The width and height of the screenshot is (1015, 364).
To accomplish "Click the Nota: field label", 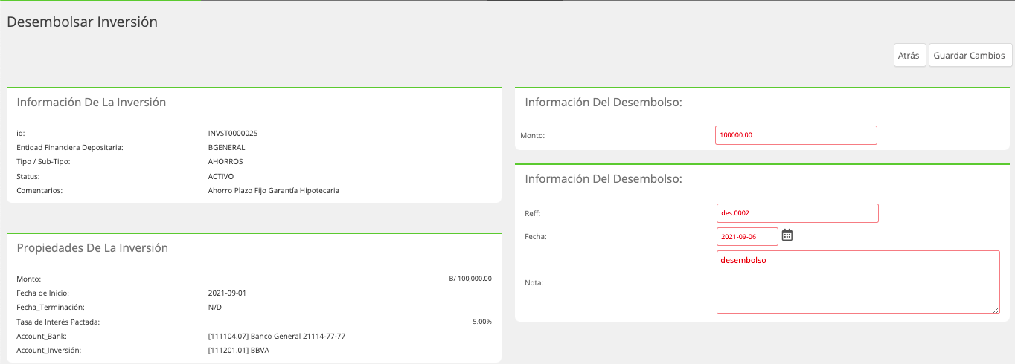I will pos(534,283).
